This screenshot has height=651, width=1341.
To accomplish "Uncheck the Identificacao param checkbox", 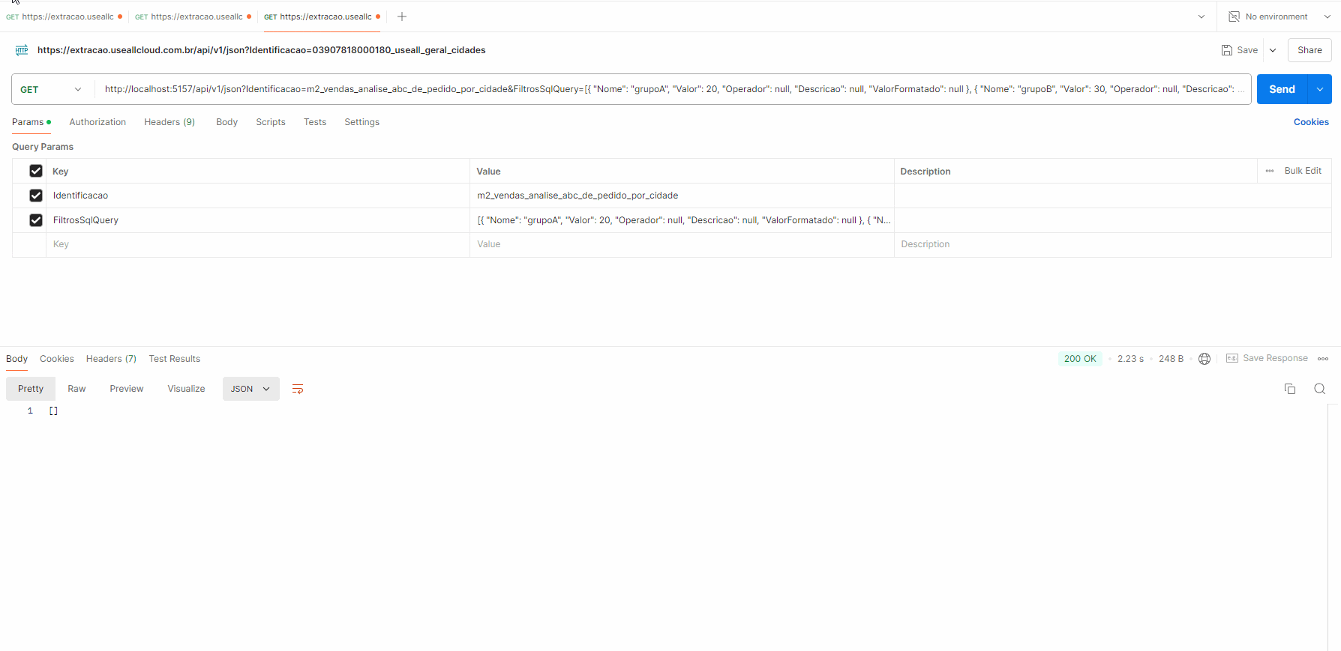I will (36, 196).
